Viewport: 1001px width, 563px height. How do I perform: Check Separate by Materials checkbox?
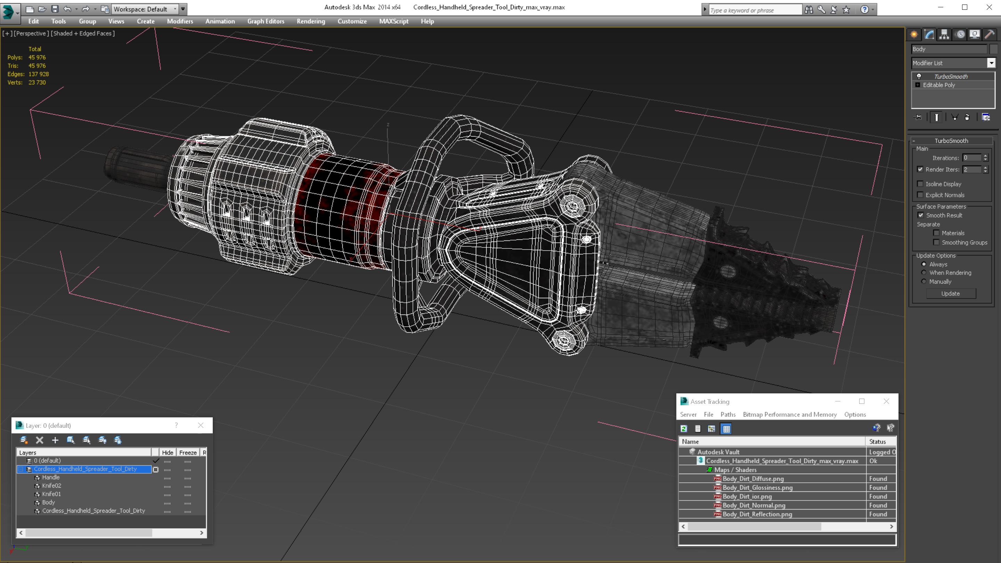(x=936, y=233)
